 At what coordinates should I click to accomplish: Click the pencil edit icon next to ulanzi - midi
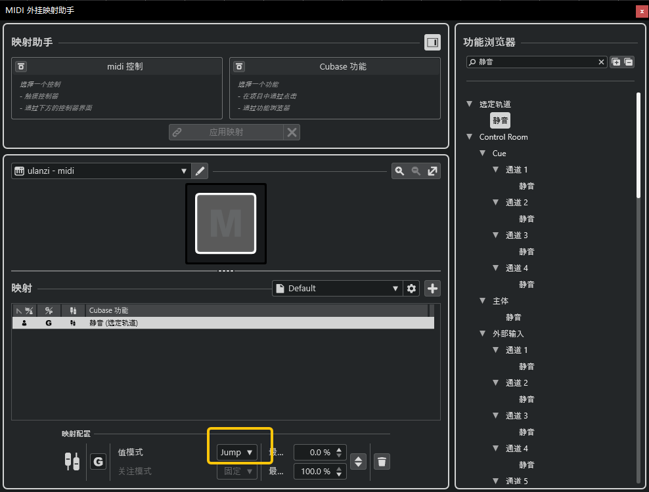click(200, 171)
